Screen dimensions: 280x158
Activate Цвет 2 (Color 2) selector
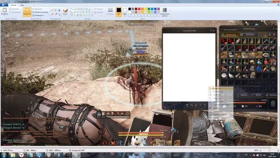tap(125, 12)
